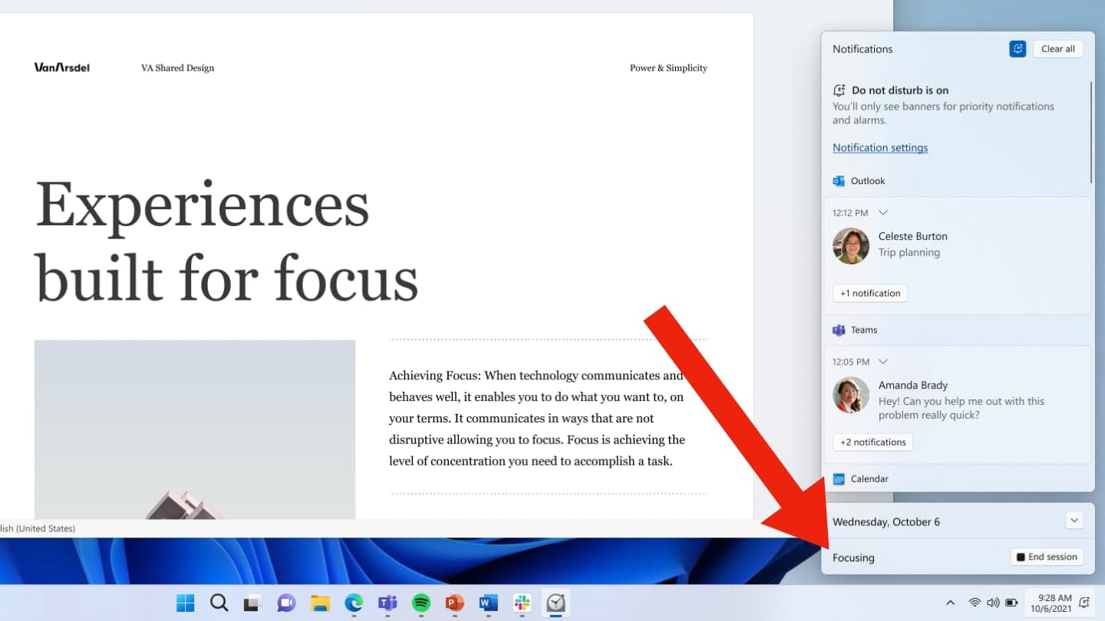Click the '12:05 PM' timestamp
1105x621 pixels.
click(x=851, y=362)
